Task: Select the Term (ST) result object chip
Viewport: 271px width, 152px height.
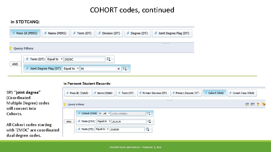Action: 126,93
